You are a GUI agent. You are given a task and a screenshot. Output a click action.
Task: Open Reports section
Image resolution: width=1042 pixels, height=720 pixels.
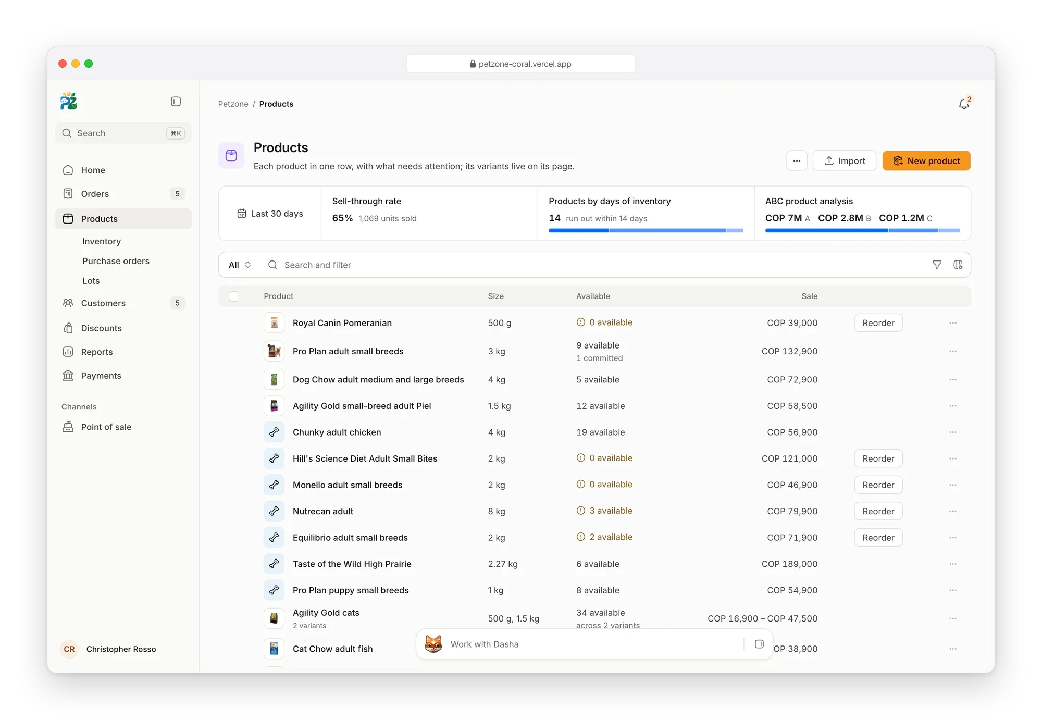click(x=123, y=352)
